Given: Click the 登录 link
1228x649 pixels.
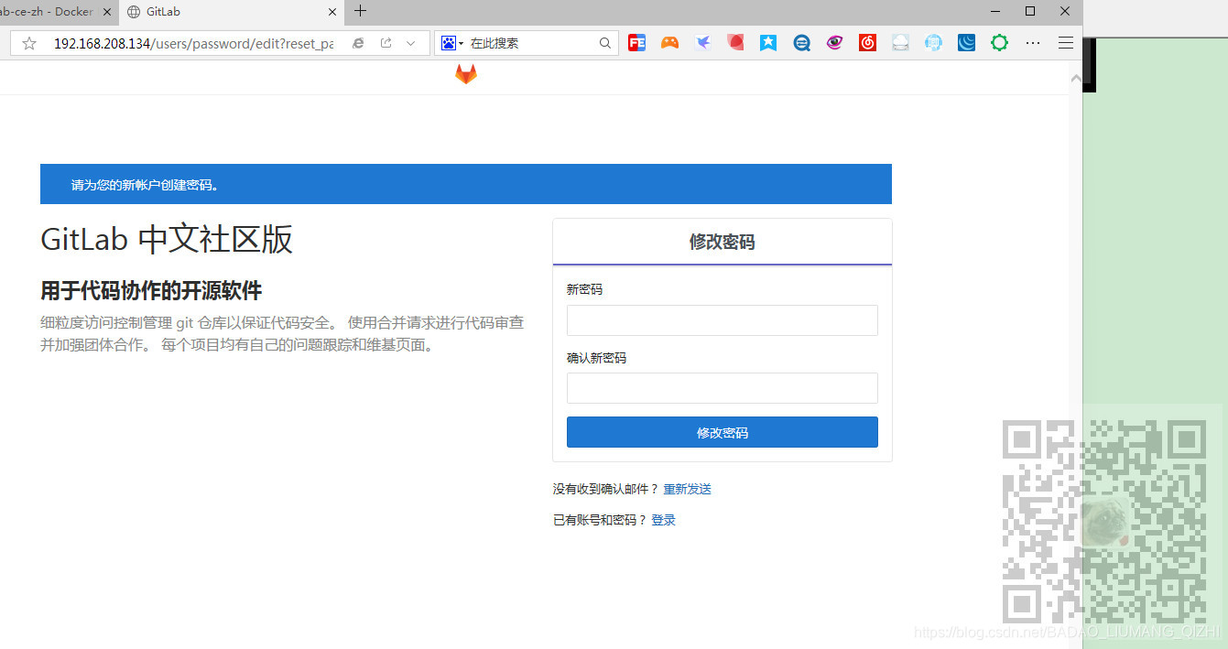Looking at the screenshot, I should coord(663,520).
